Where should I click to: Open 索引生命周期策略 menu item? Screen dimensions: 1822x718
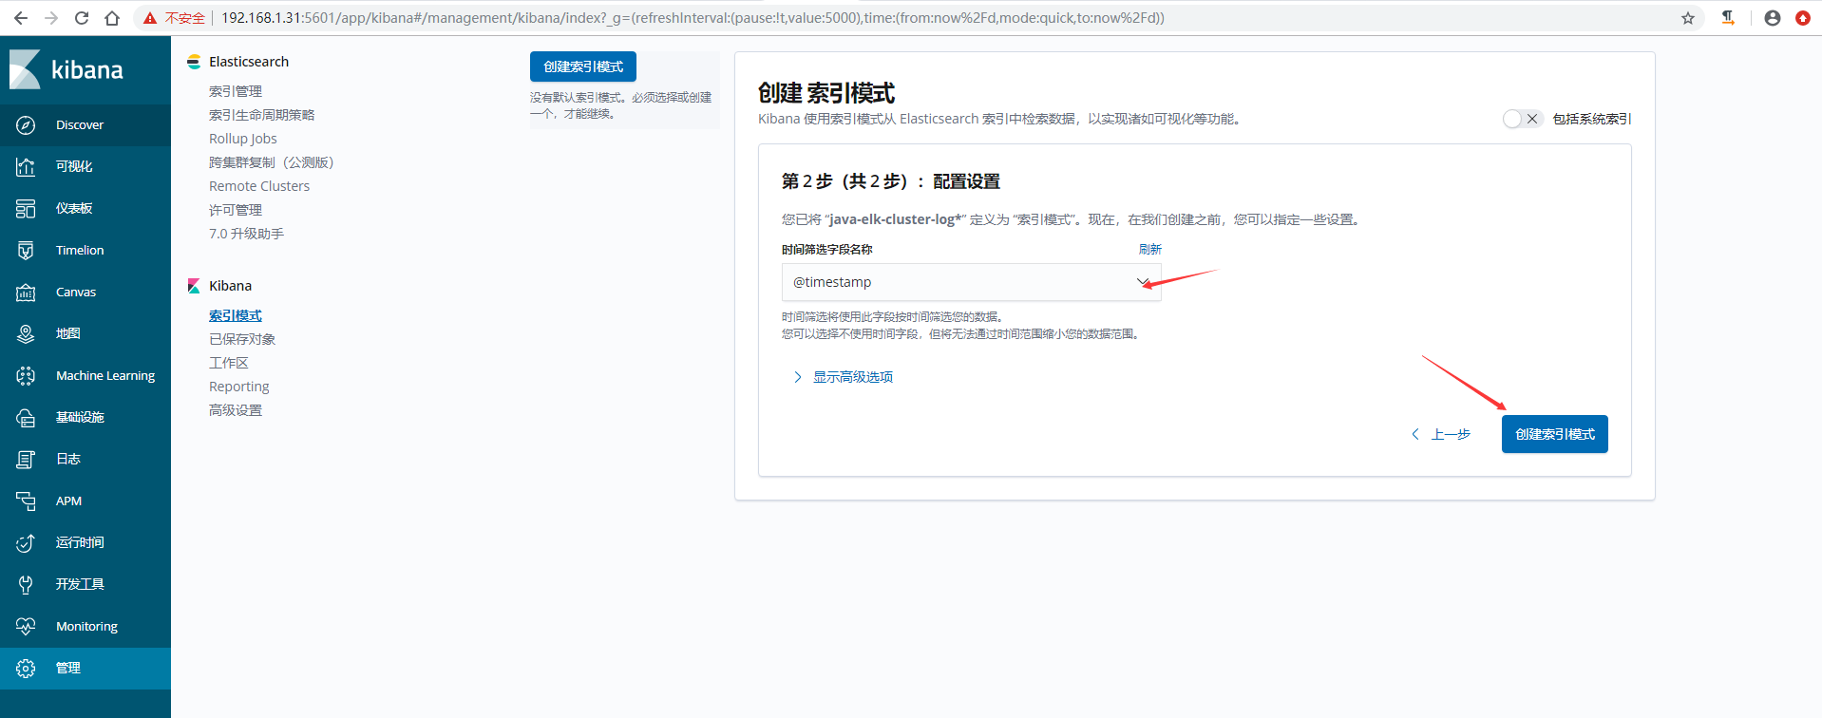pyautogui.click(x=262, y=115)
